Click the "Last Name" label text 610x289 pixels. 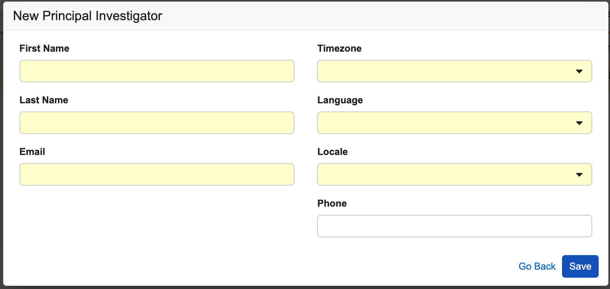pyautogui.click(x=44, y=100)
